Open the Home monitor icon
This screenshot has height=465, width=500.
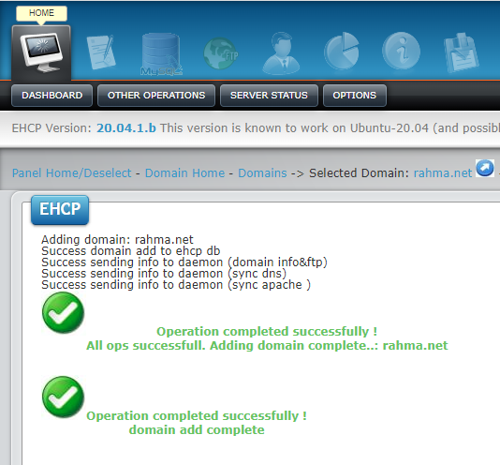click(41, 52)
